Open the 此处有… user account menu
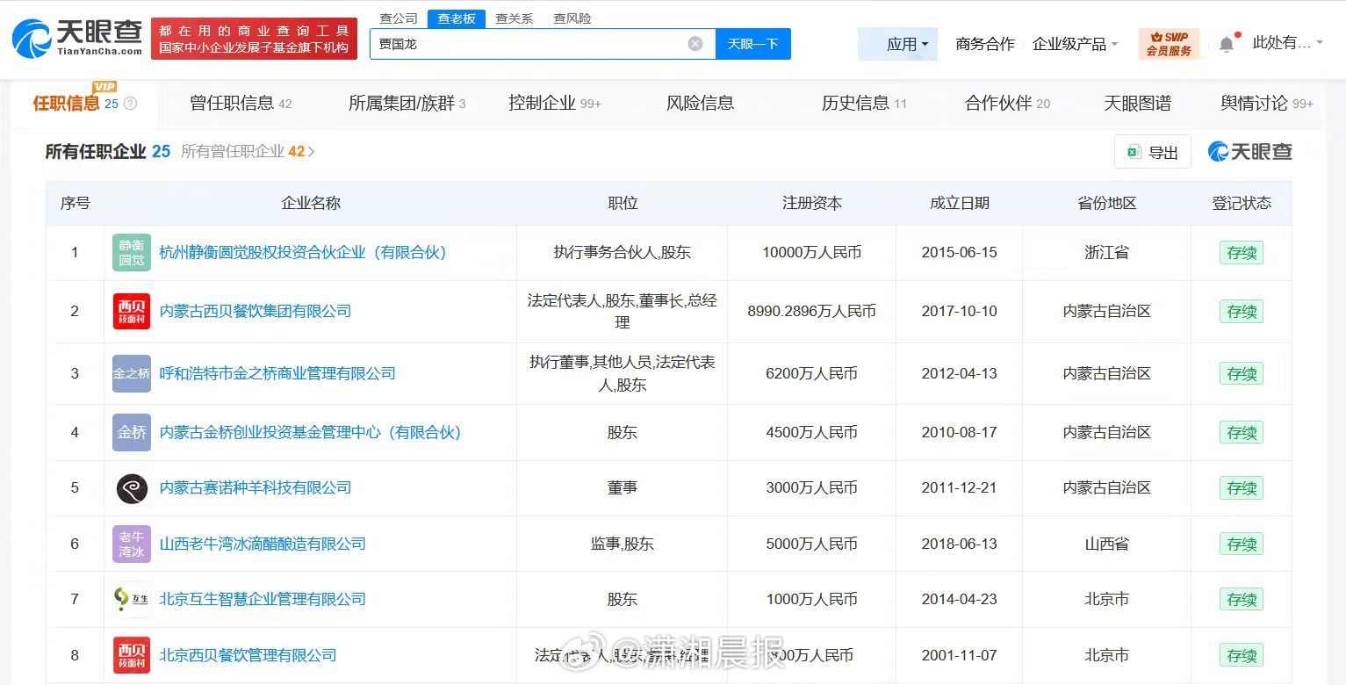 [1287, 43]
